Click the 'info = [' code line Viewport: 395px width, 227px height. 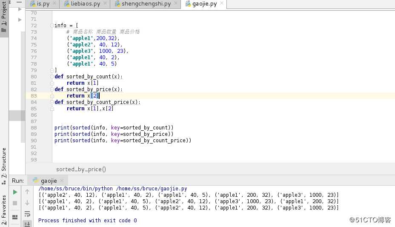pyautogui.click(x=66, y=26)
